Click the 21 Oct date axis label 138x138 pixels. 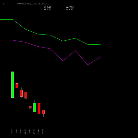(x=21, y=131)
